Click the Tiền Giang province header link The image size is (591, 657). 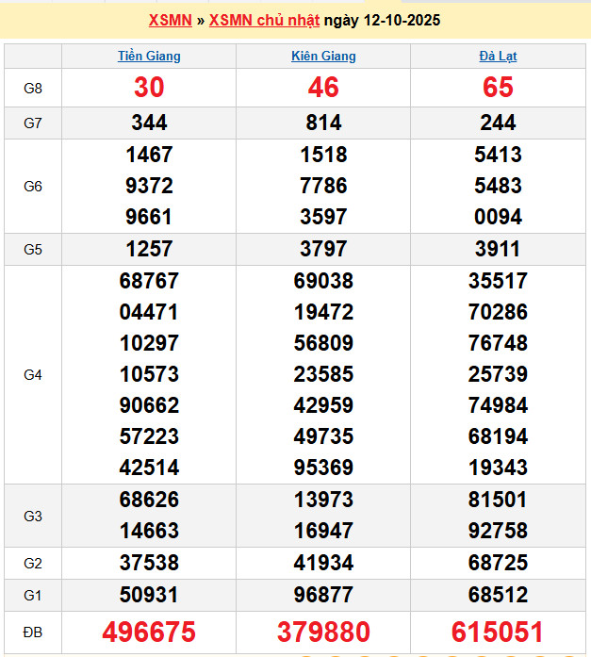pyautogui.click(x=149, y=56)
